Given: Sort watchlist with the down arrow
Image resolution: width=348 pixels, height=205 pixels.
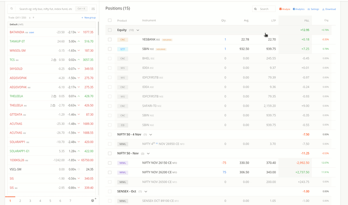Looking at the screenshot, I should pyautogui.click(x=30, y=17).
